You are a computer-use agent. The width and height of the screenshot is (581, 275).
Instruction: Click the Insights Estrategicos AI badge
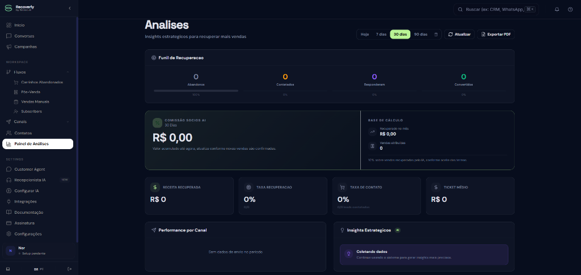[x=398, y=230]
